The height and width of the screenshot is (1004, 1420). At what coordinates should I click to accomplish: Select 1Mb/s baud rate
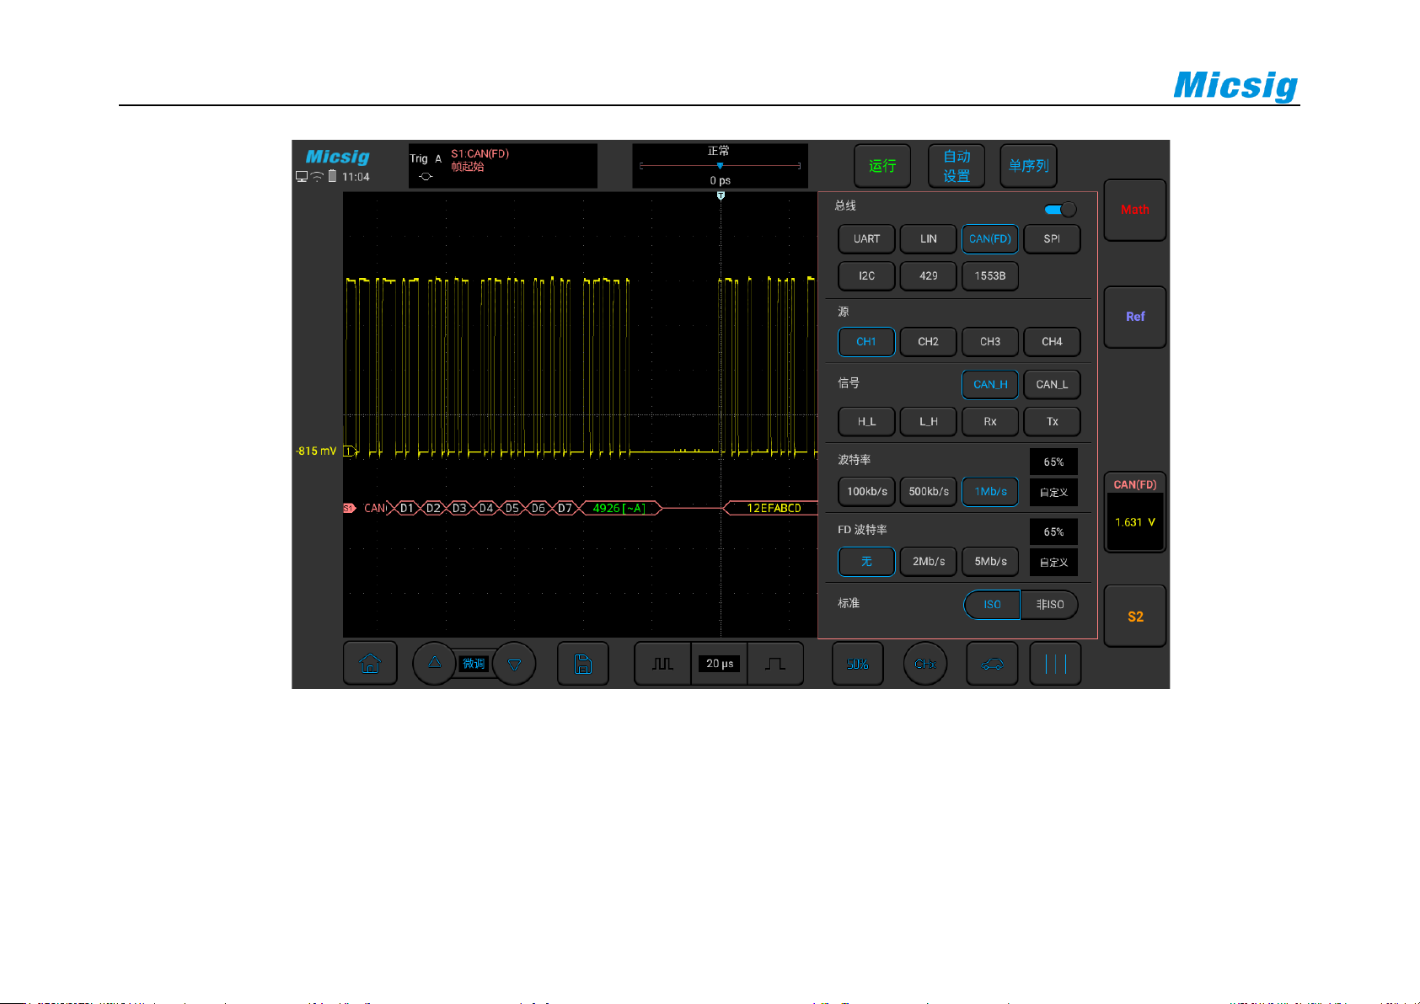[990, 492]
